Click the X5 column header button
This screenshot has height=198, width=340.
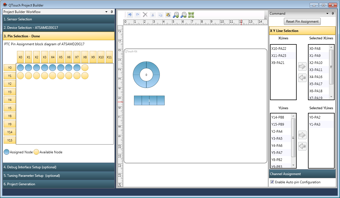pos(61,57)
